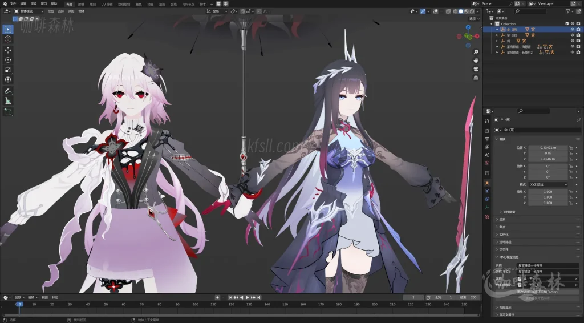The width and height of the screenshot is (584, 323).
Task: Click the outliner filter funnel icon
Action: pos(568,11)
